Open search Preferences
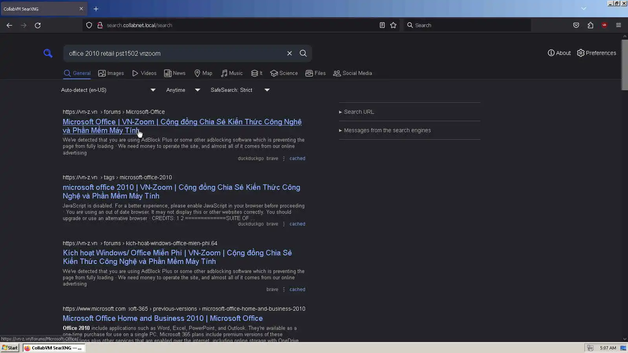 click(597, 53)
